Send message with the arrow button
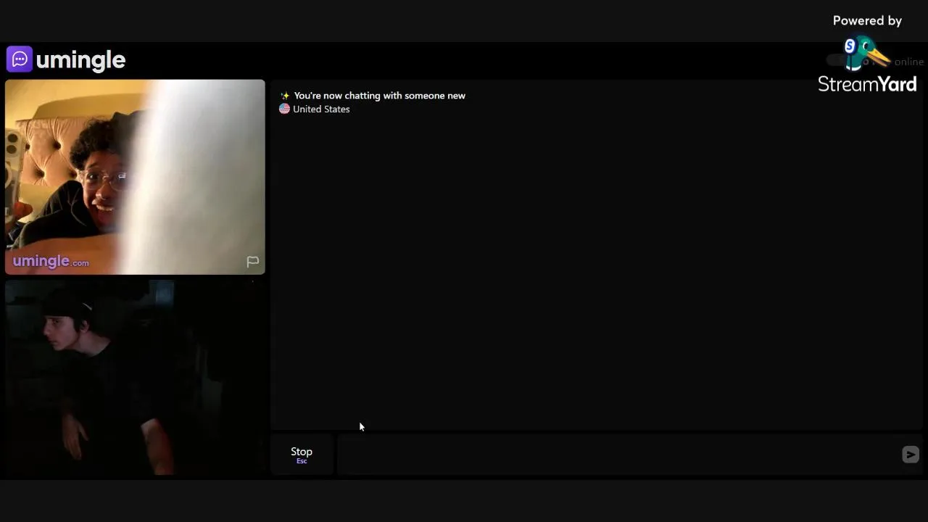This screenshot has width=928, height=522. [911, 455]
